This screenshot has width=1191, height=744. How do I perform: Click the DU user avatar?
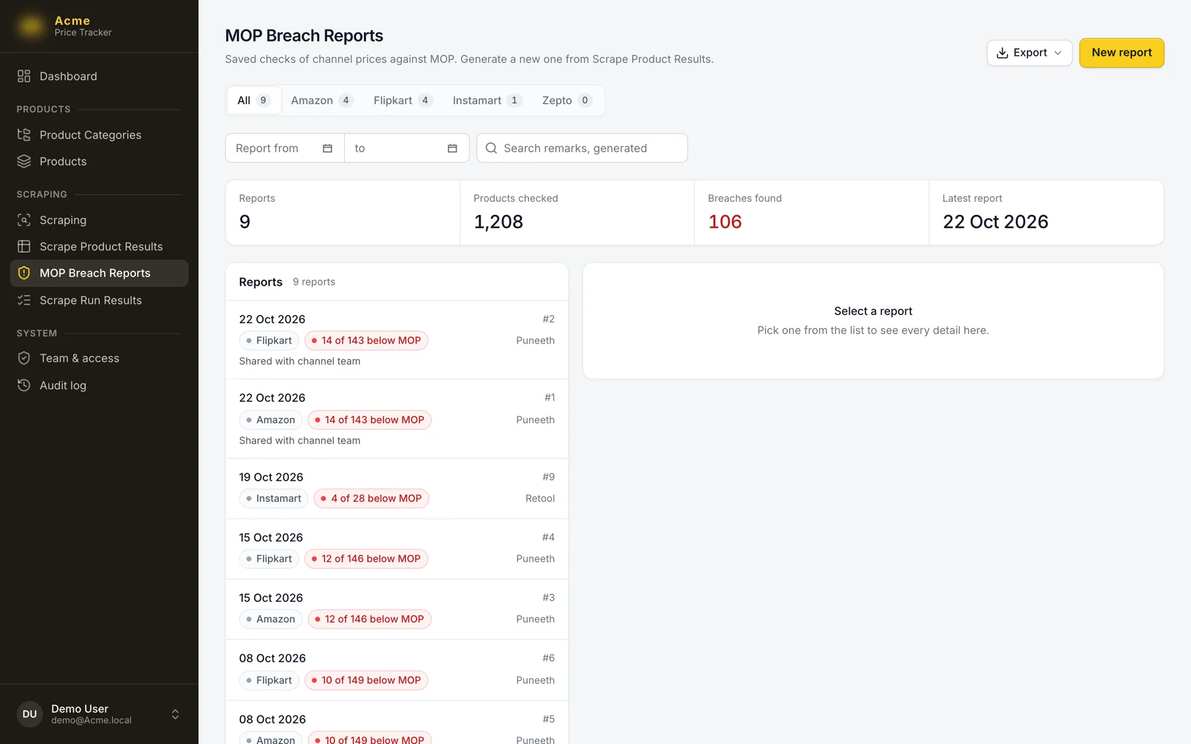point(30,714)
